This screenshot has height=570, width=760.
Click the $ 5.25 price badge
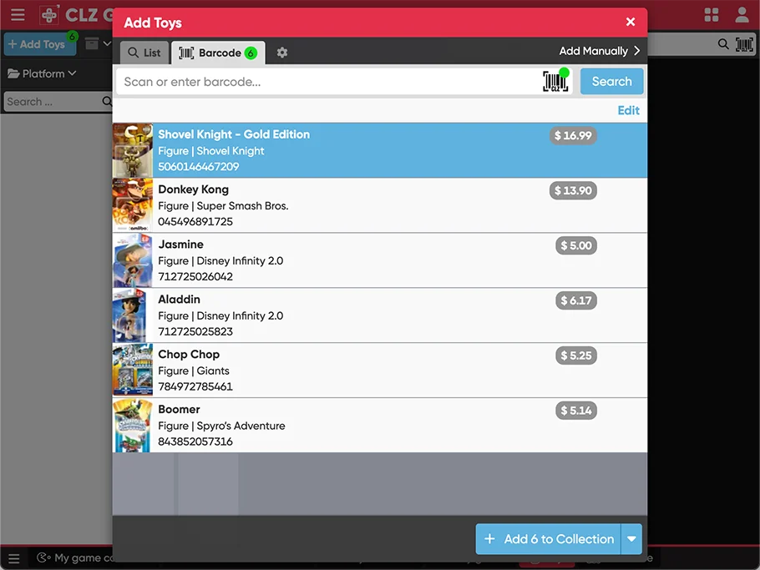tap(575, 356)
